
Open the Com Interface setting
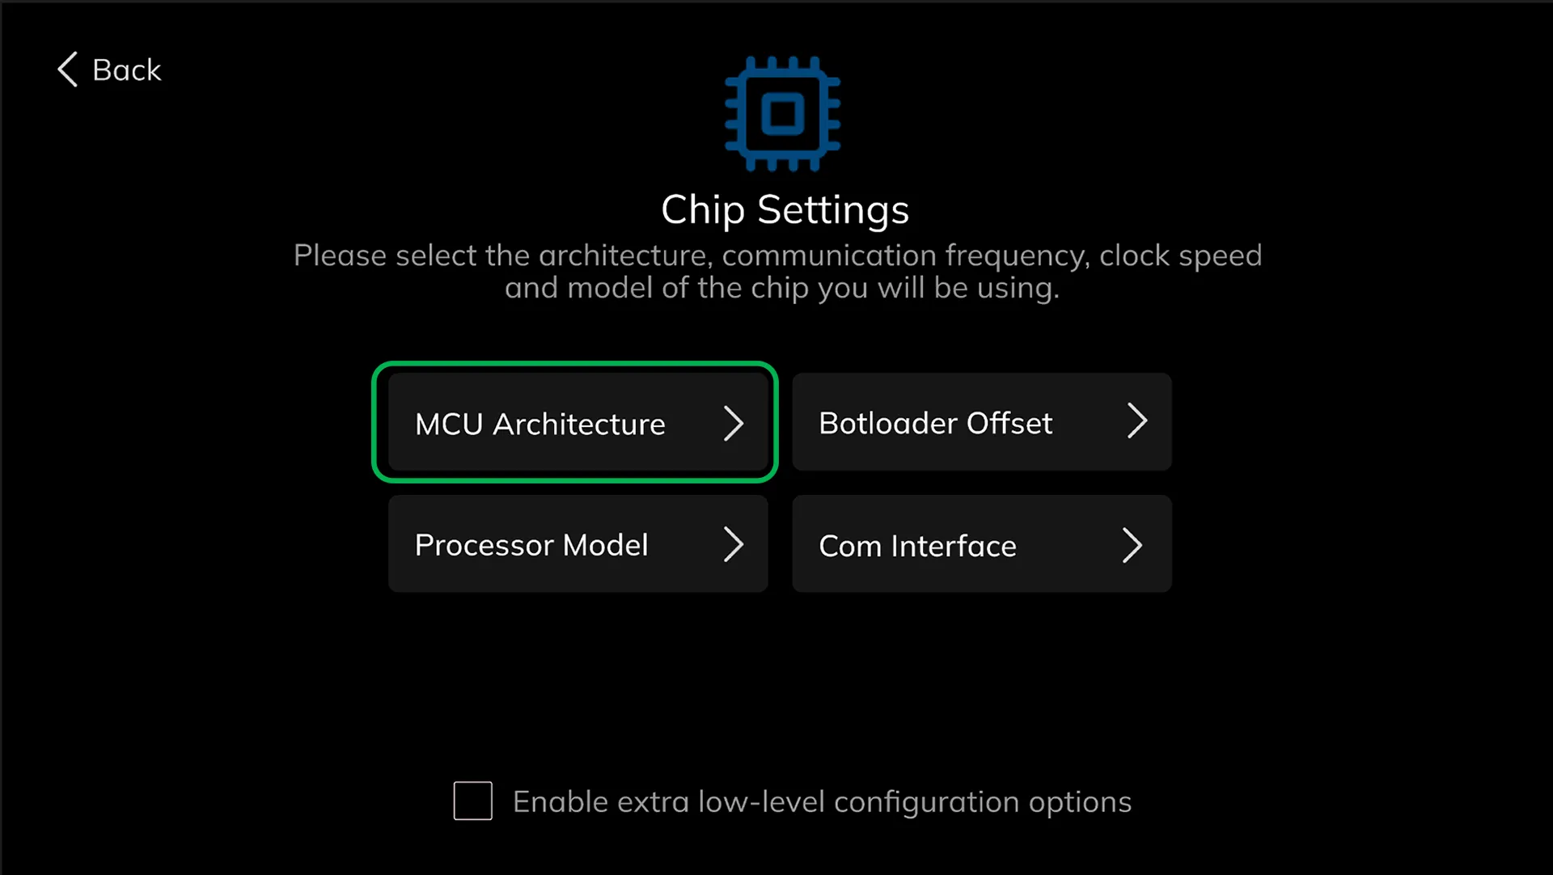click(982, 543)
